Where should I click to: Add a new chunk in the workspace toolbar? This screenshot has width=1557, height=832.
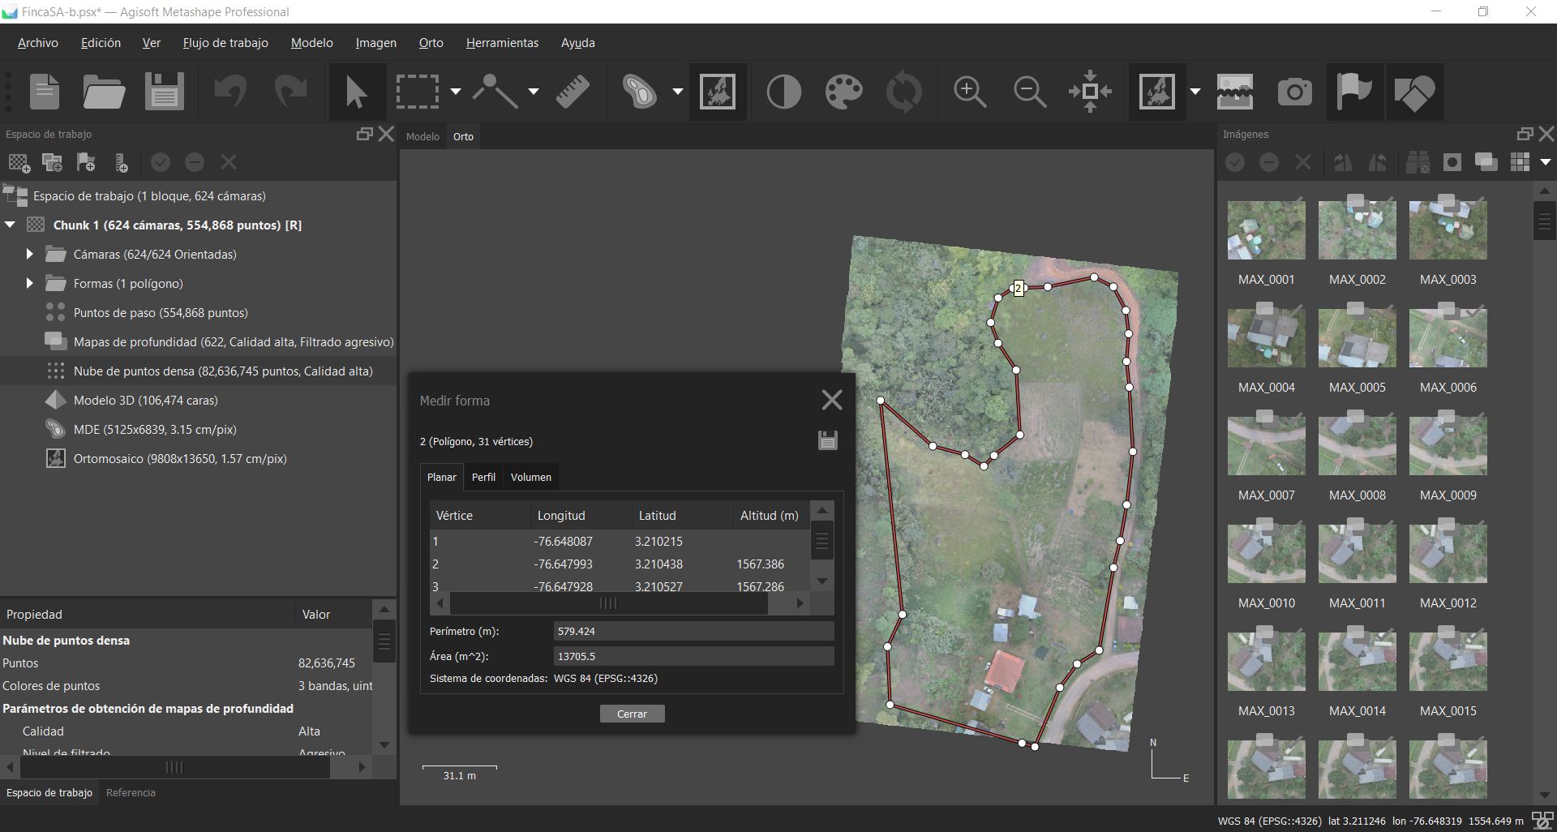tap(19, 163)
